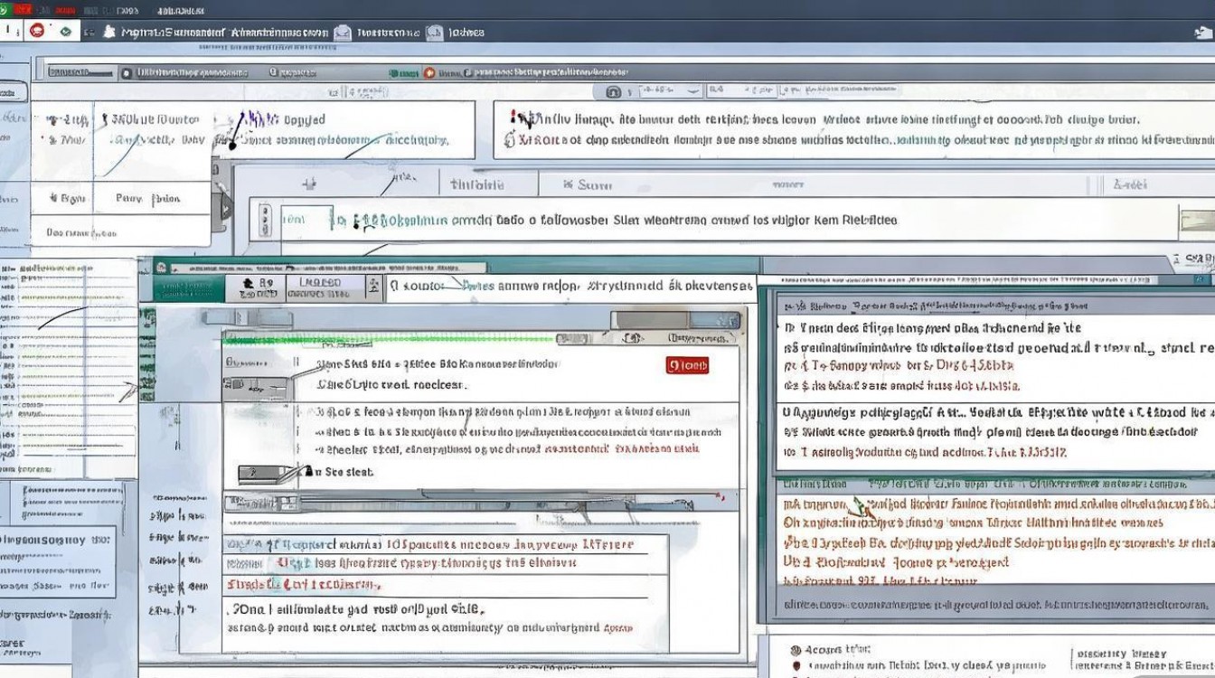Image resolution: width=1215 pixels, height=678 pixels.
Task: Click the chat bubble icon in top bar
Action: coord(435,32)
